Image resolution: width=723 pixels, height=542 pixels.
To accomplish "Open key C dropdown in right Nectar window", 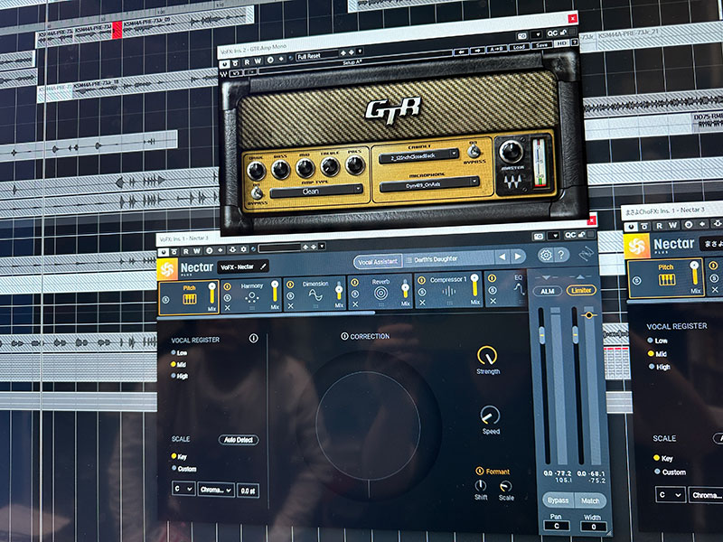I will tap(670, 494).
